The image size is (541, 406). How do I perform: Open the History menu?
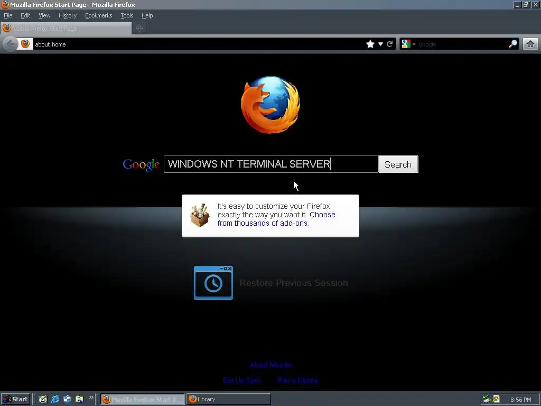[68, 15]
